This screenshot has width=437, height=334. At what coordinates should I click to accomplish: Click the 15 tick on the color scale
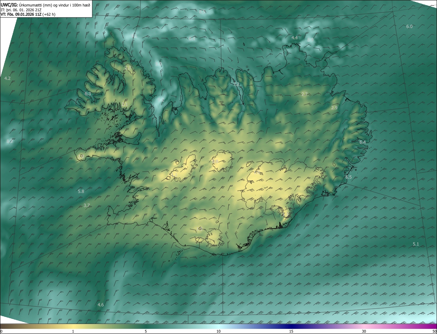point(291,331)
